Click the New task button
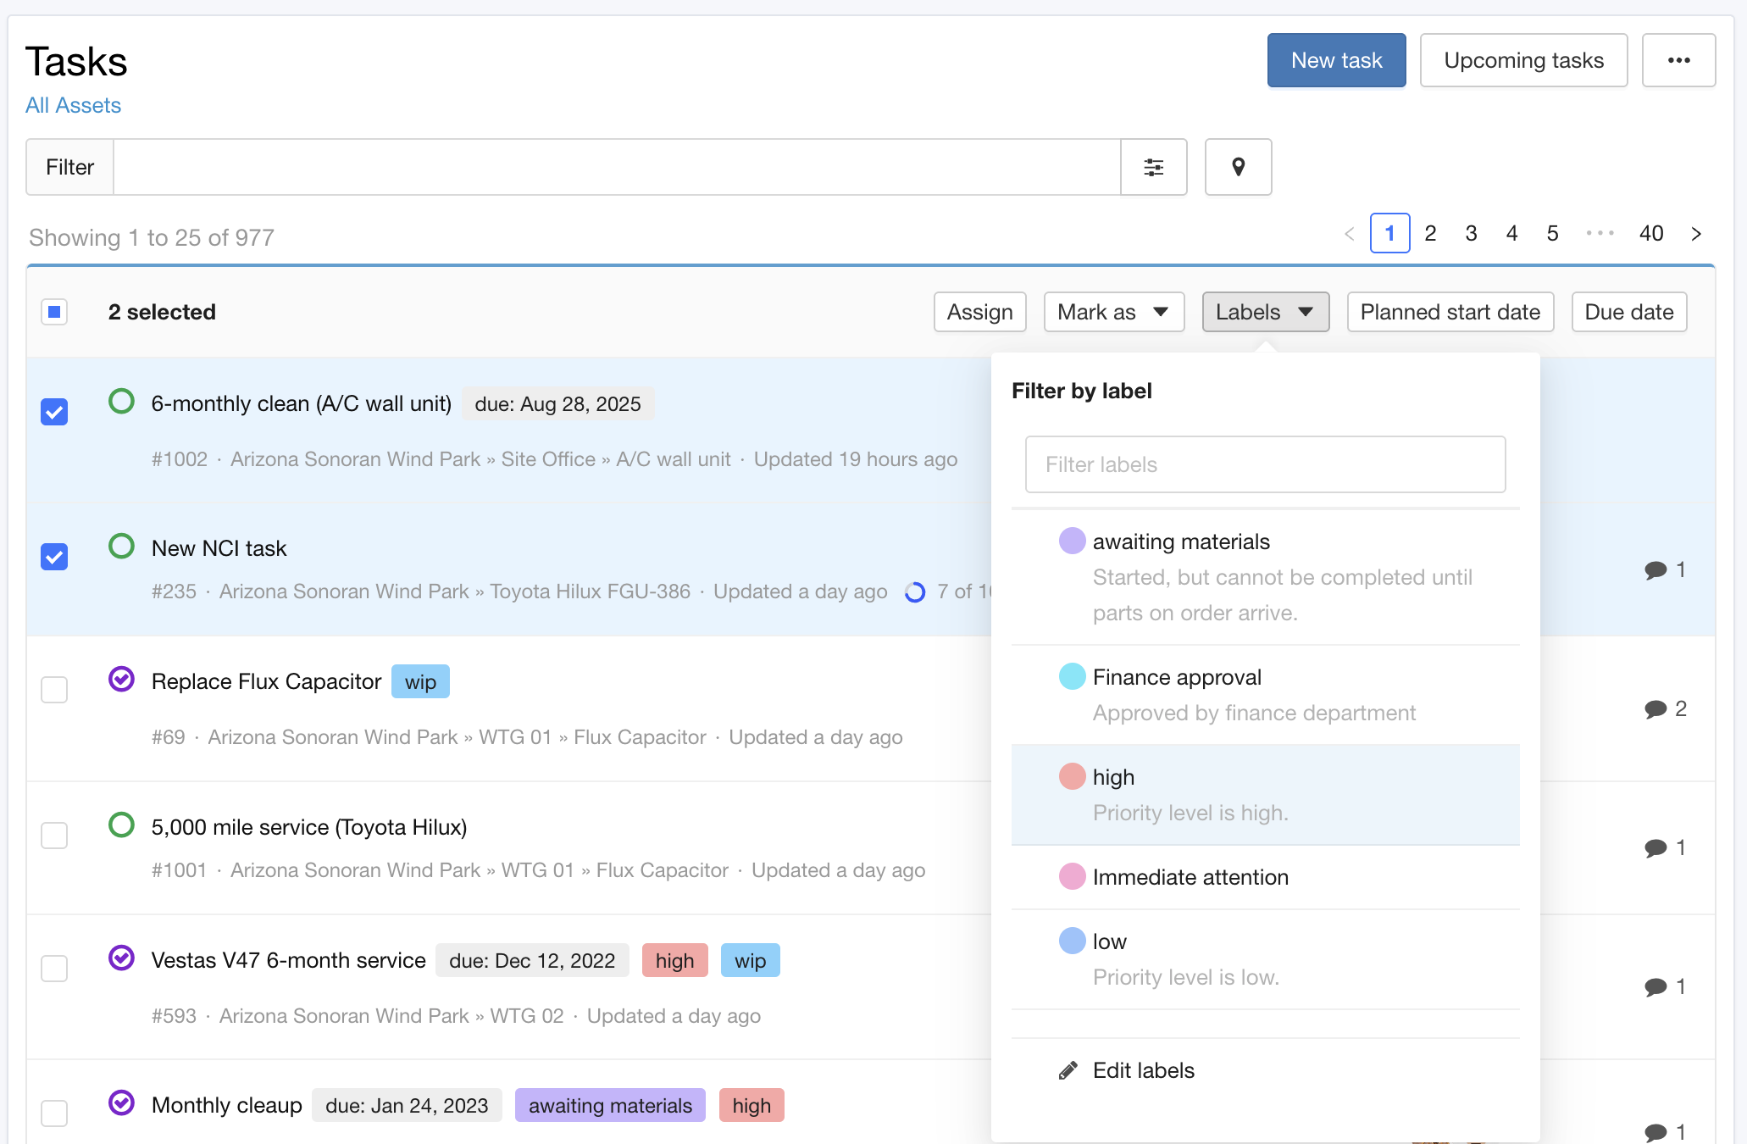The image size is (1747, 1144). pos(1336,60)
